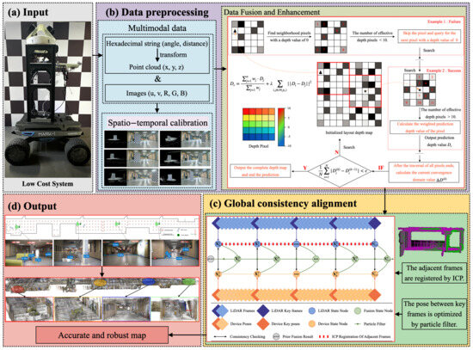473x350 pixels.
Task: Click the "&" symbol under Point cloud box
Action: coord(157,79)
